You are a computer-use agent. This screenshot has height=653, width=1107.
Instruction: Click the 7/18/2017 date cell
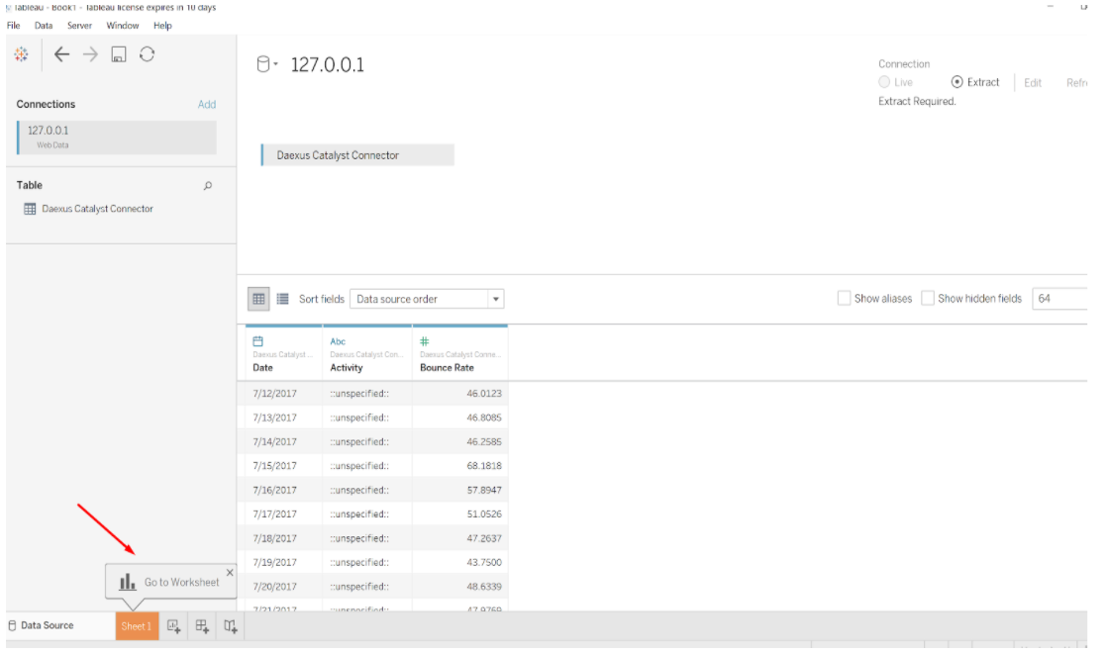tap(274, 538)
